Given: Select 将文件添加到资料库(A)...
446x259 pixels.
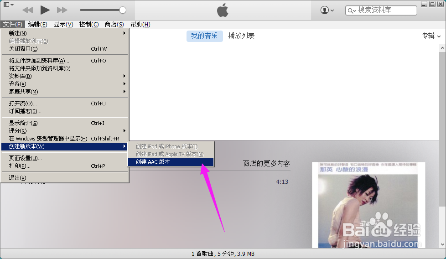Looking at the screenshot, I should point(65,61).
